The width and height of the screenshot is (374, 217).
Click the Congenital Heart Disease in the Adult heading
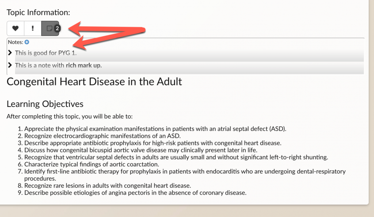click(94, 82)
